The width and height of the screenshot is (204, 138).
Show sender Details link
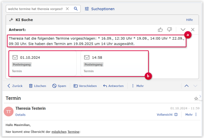[x=20, y=115]
